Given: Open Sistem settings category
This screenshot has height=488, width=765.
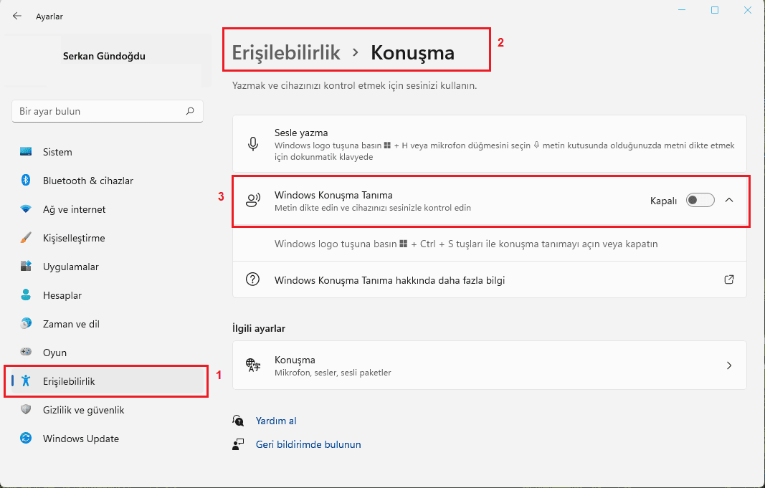Looking at the screenshot, I should (108, 152).
